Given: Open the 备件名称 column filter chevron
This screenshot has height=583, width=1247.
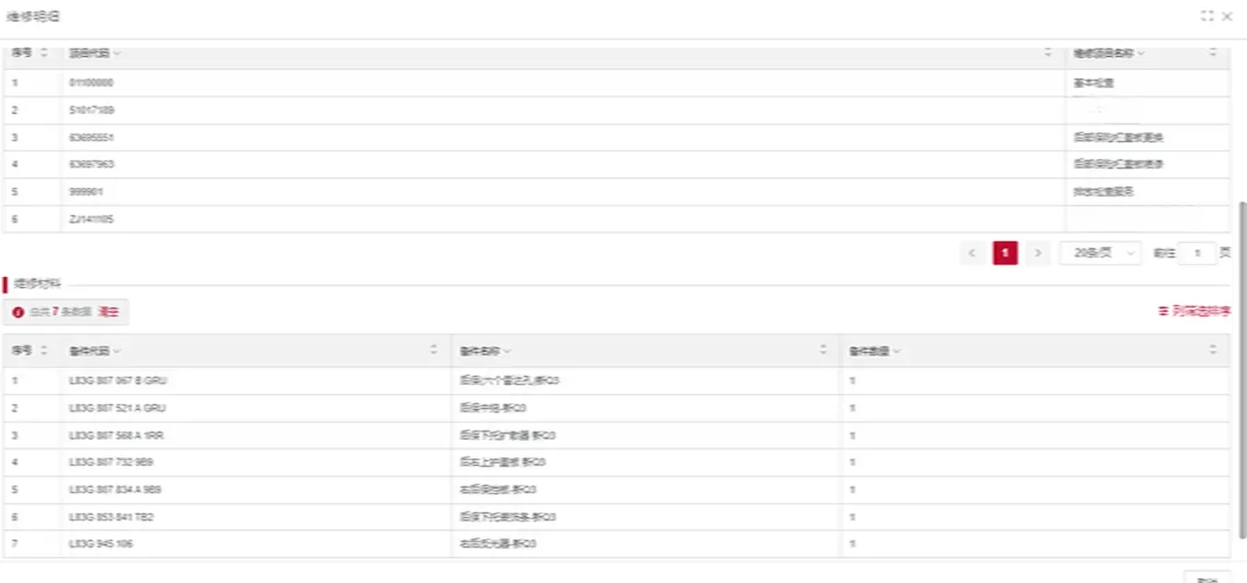Looking at the screenshot, I should [507, 351].
